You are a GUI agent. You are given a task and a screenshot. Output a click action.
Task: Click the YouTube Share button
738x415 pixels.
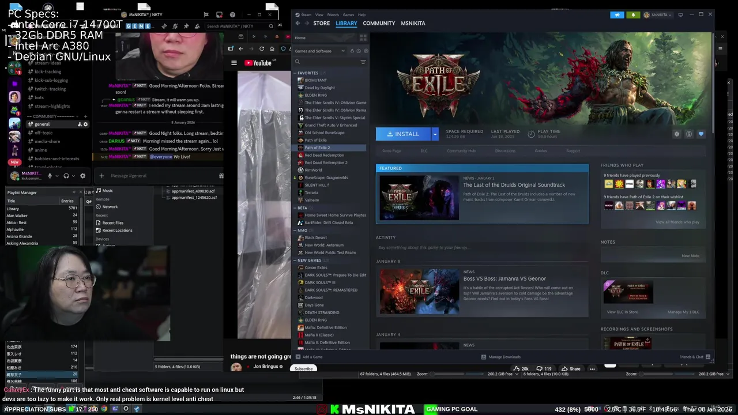(x=571, y=369)
